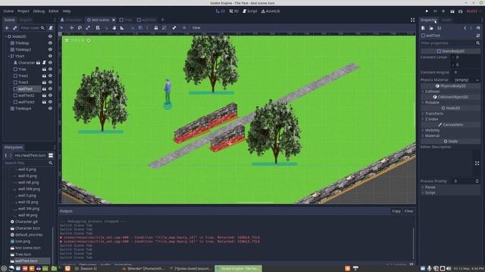
Task: Select the Move mode tool
Action: click(x=71, y=28)
